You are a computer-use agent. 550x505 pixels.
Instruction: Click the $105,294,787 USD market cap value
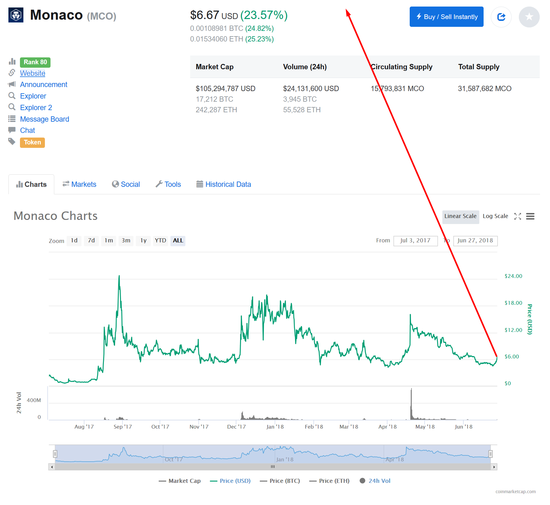point(225,89)
